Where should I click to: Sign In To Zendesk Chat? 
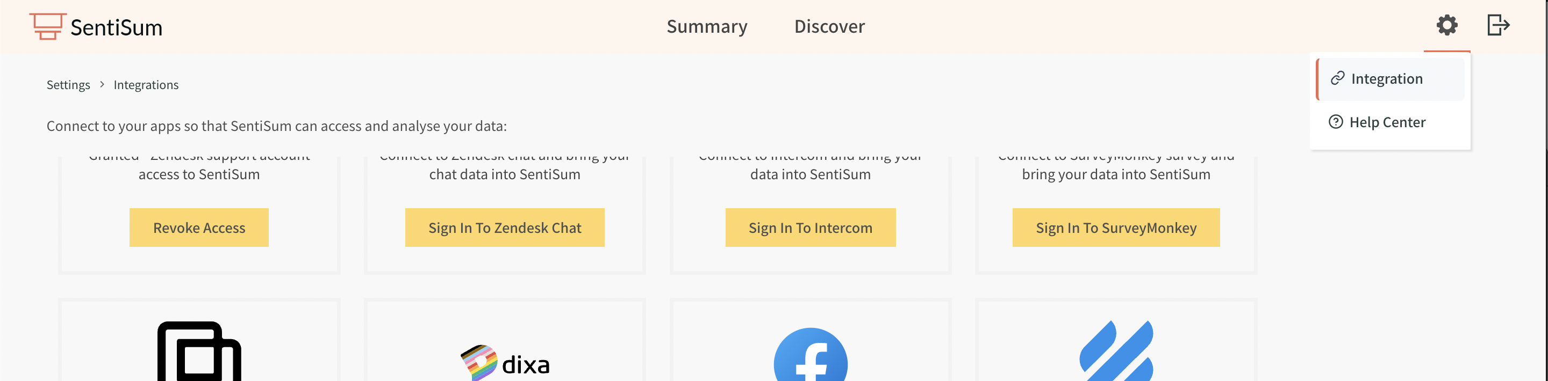[505, 228]
